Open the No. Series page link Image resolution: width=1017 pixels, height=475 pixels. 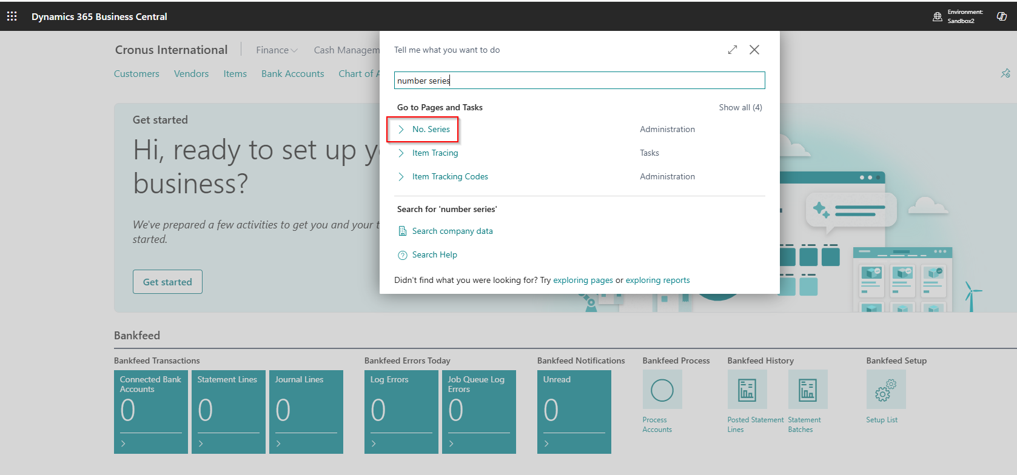pyautogui.click(x=431, y=129)
